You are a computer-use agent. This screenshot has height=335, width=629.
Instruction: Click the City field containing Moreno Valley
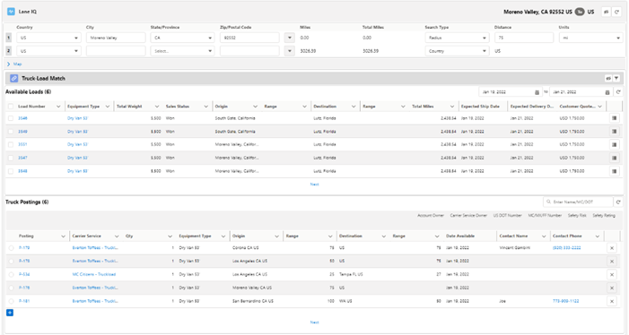(x=116, y=38)
